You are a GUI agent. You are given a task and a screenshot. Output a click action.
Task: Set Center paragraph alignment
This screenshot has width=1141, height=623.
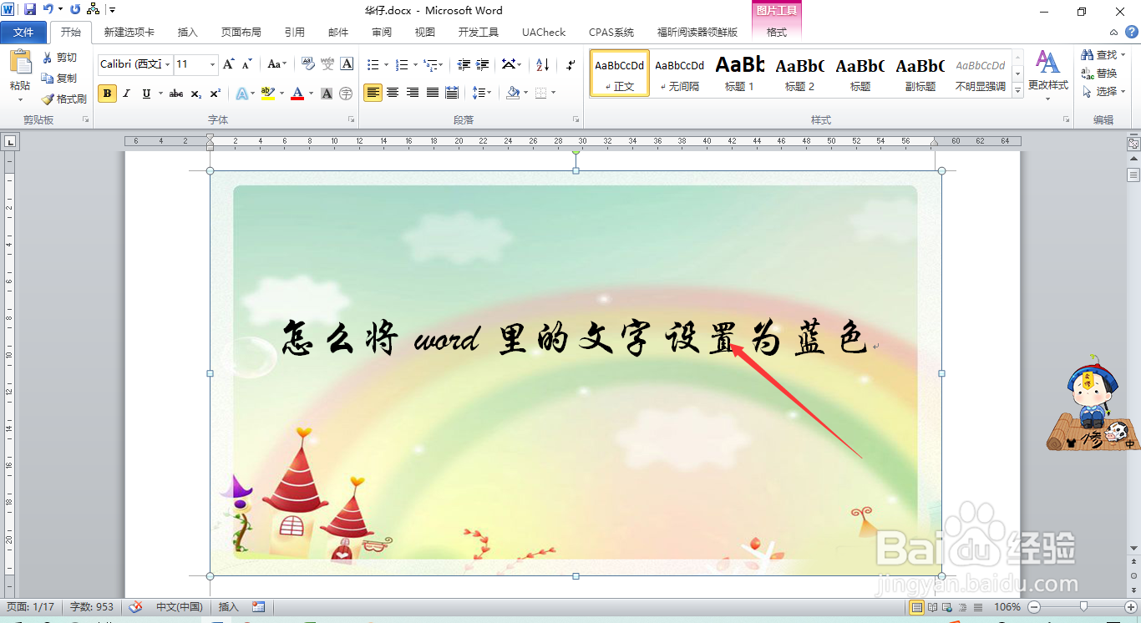(393, 93)
